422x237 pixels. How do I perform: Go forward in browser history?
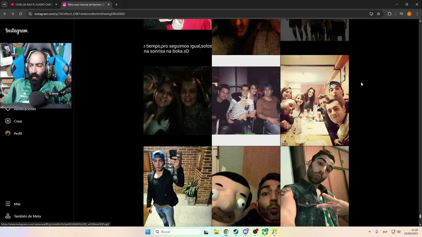point(13,14)
